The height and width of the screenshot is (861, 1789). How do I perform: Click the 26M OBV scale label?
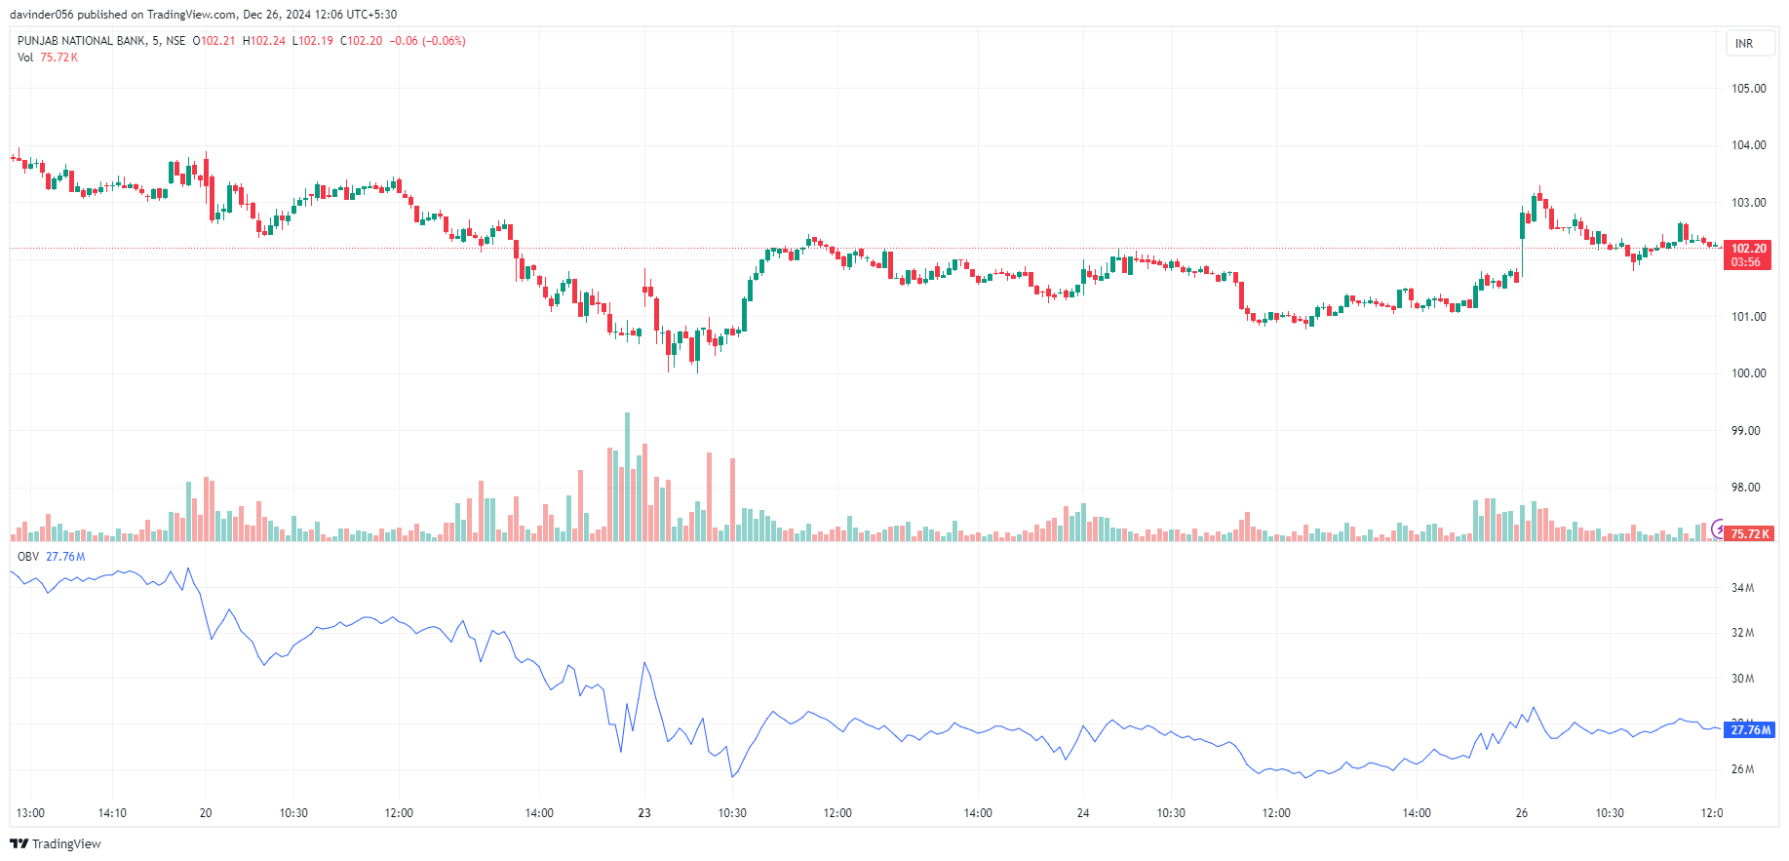click(1742, 769)
